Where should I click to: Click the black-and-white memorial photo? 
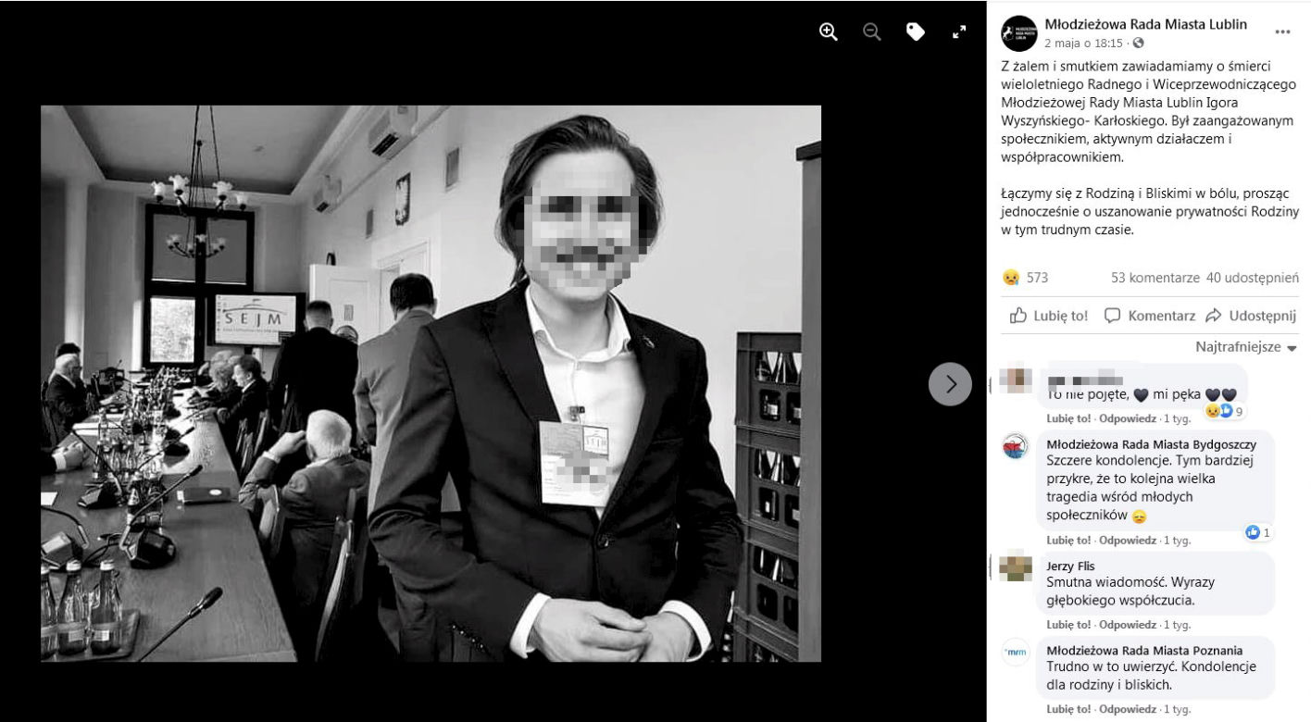431,383
